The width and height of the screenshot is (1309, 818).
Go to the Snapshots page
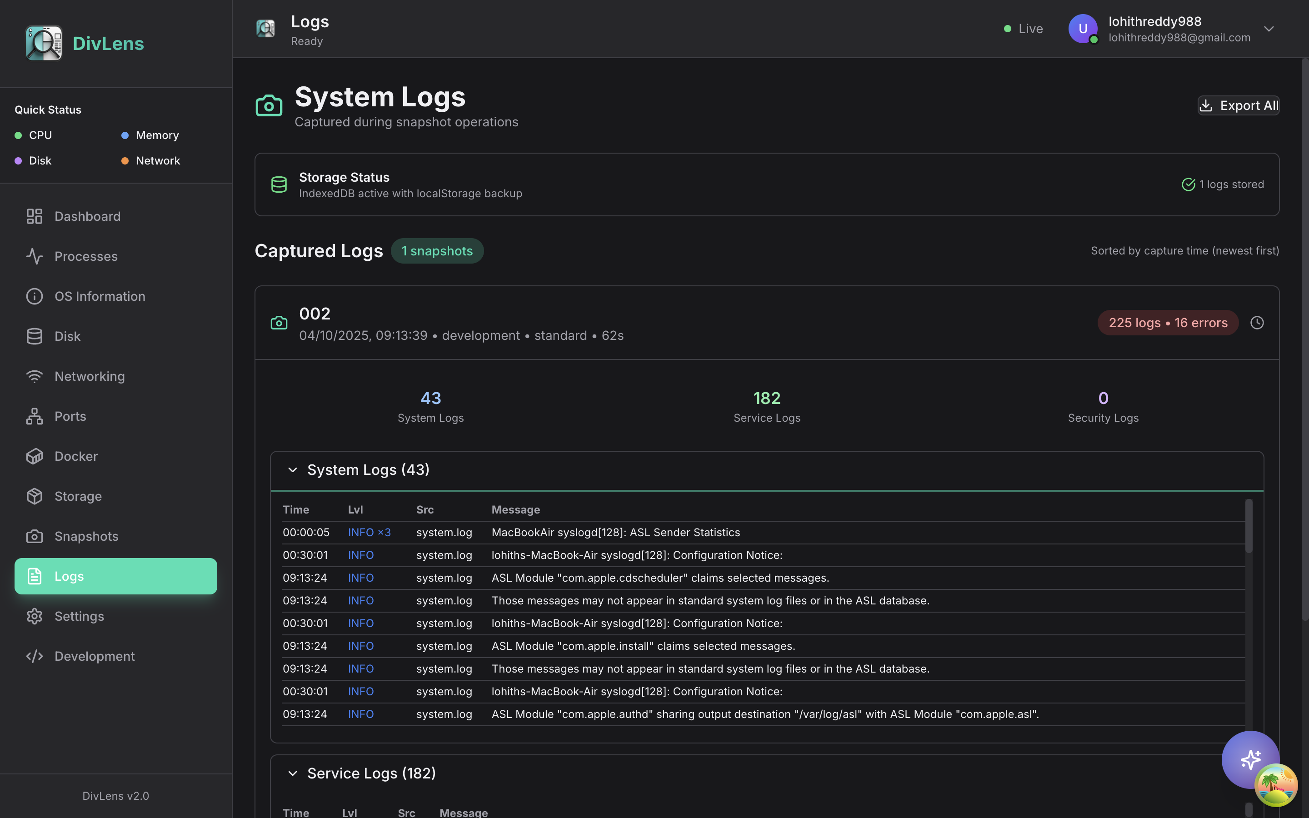[86, 536]
